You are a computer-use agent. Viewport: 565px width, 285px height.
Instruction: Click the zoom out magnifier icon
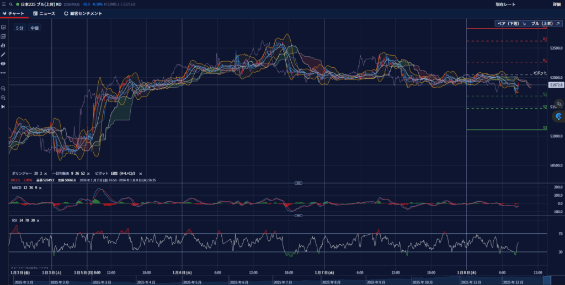click(3, 88)
